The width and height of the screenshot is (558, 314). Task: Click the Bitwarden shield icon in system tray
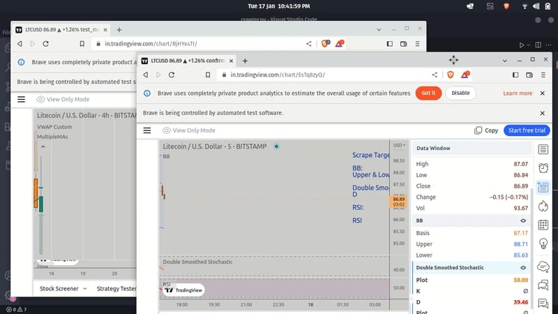506,6
